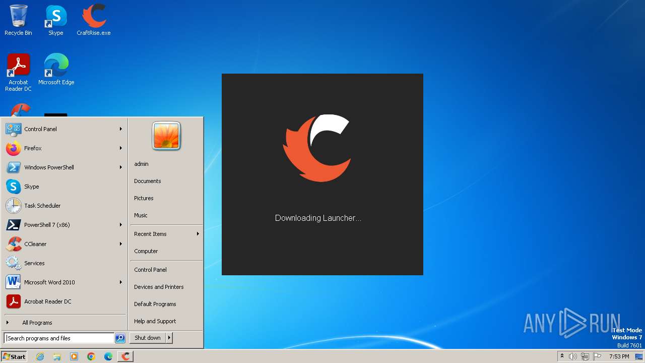Image resolution: width=645 pixels, height=363 pixels.
Task: Click the Windows PowerShell icon in Start menu
Action: click(x=13, y=167)
